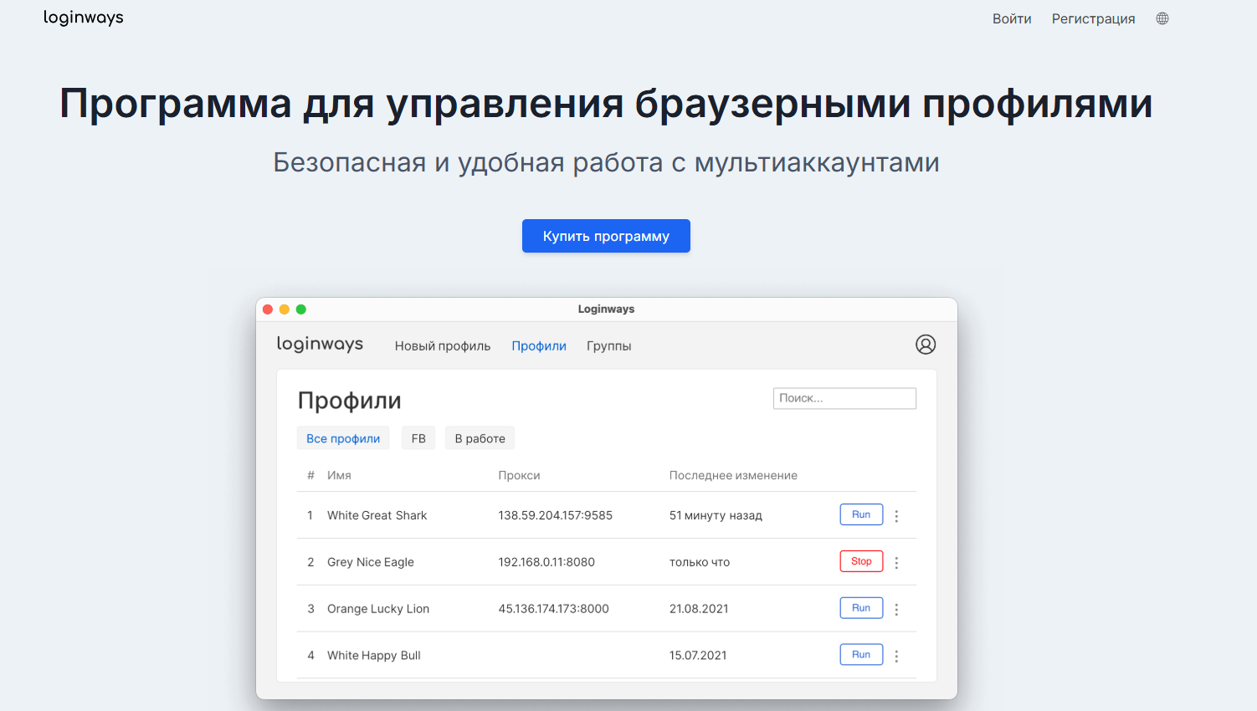Screen dimensions: 1257x711
Task: Open the Группы menu item
Action: tap(609, 346)
